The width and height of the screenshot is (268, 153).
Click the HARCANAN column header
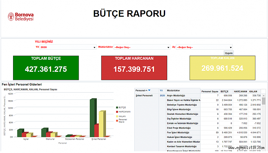(241, 92)
